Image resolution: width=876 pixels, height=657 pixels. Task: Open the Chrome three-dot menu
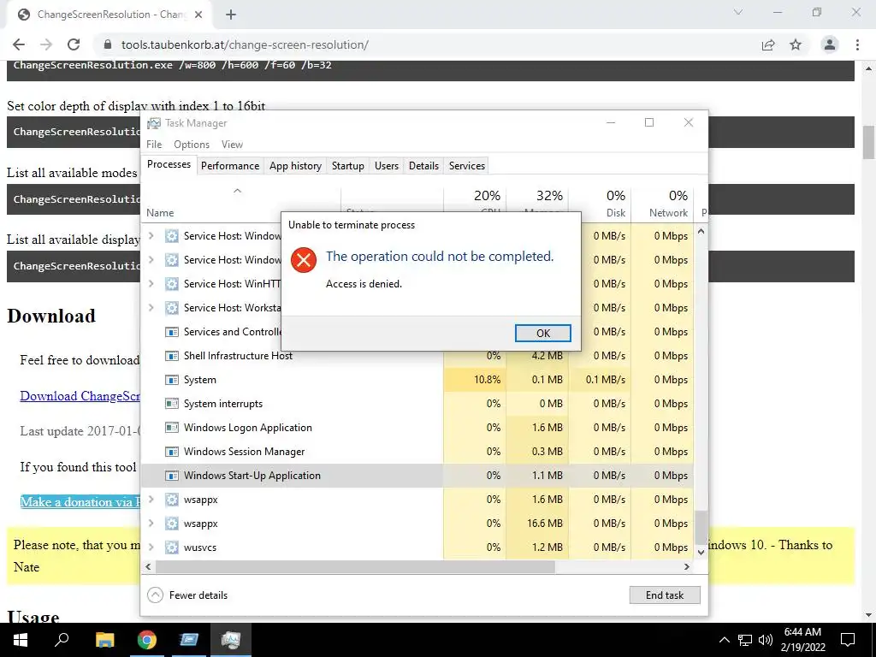click(x=857, y=44)
